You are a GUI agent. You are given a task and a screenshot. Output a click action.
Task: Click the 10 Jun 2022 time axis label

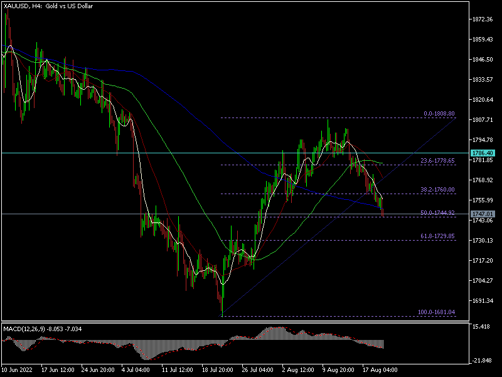18,369
